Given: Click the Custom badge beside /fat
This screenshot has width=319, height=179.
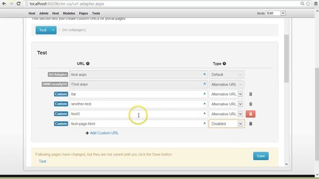Looking at the screenshot, I should click(61, 94).
